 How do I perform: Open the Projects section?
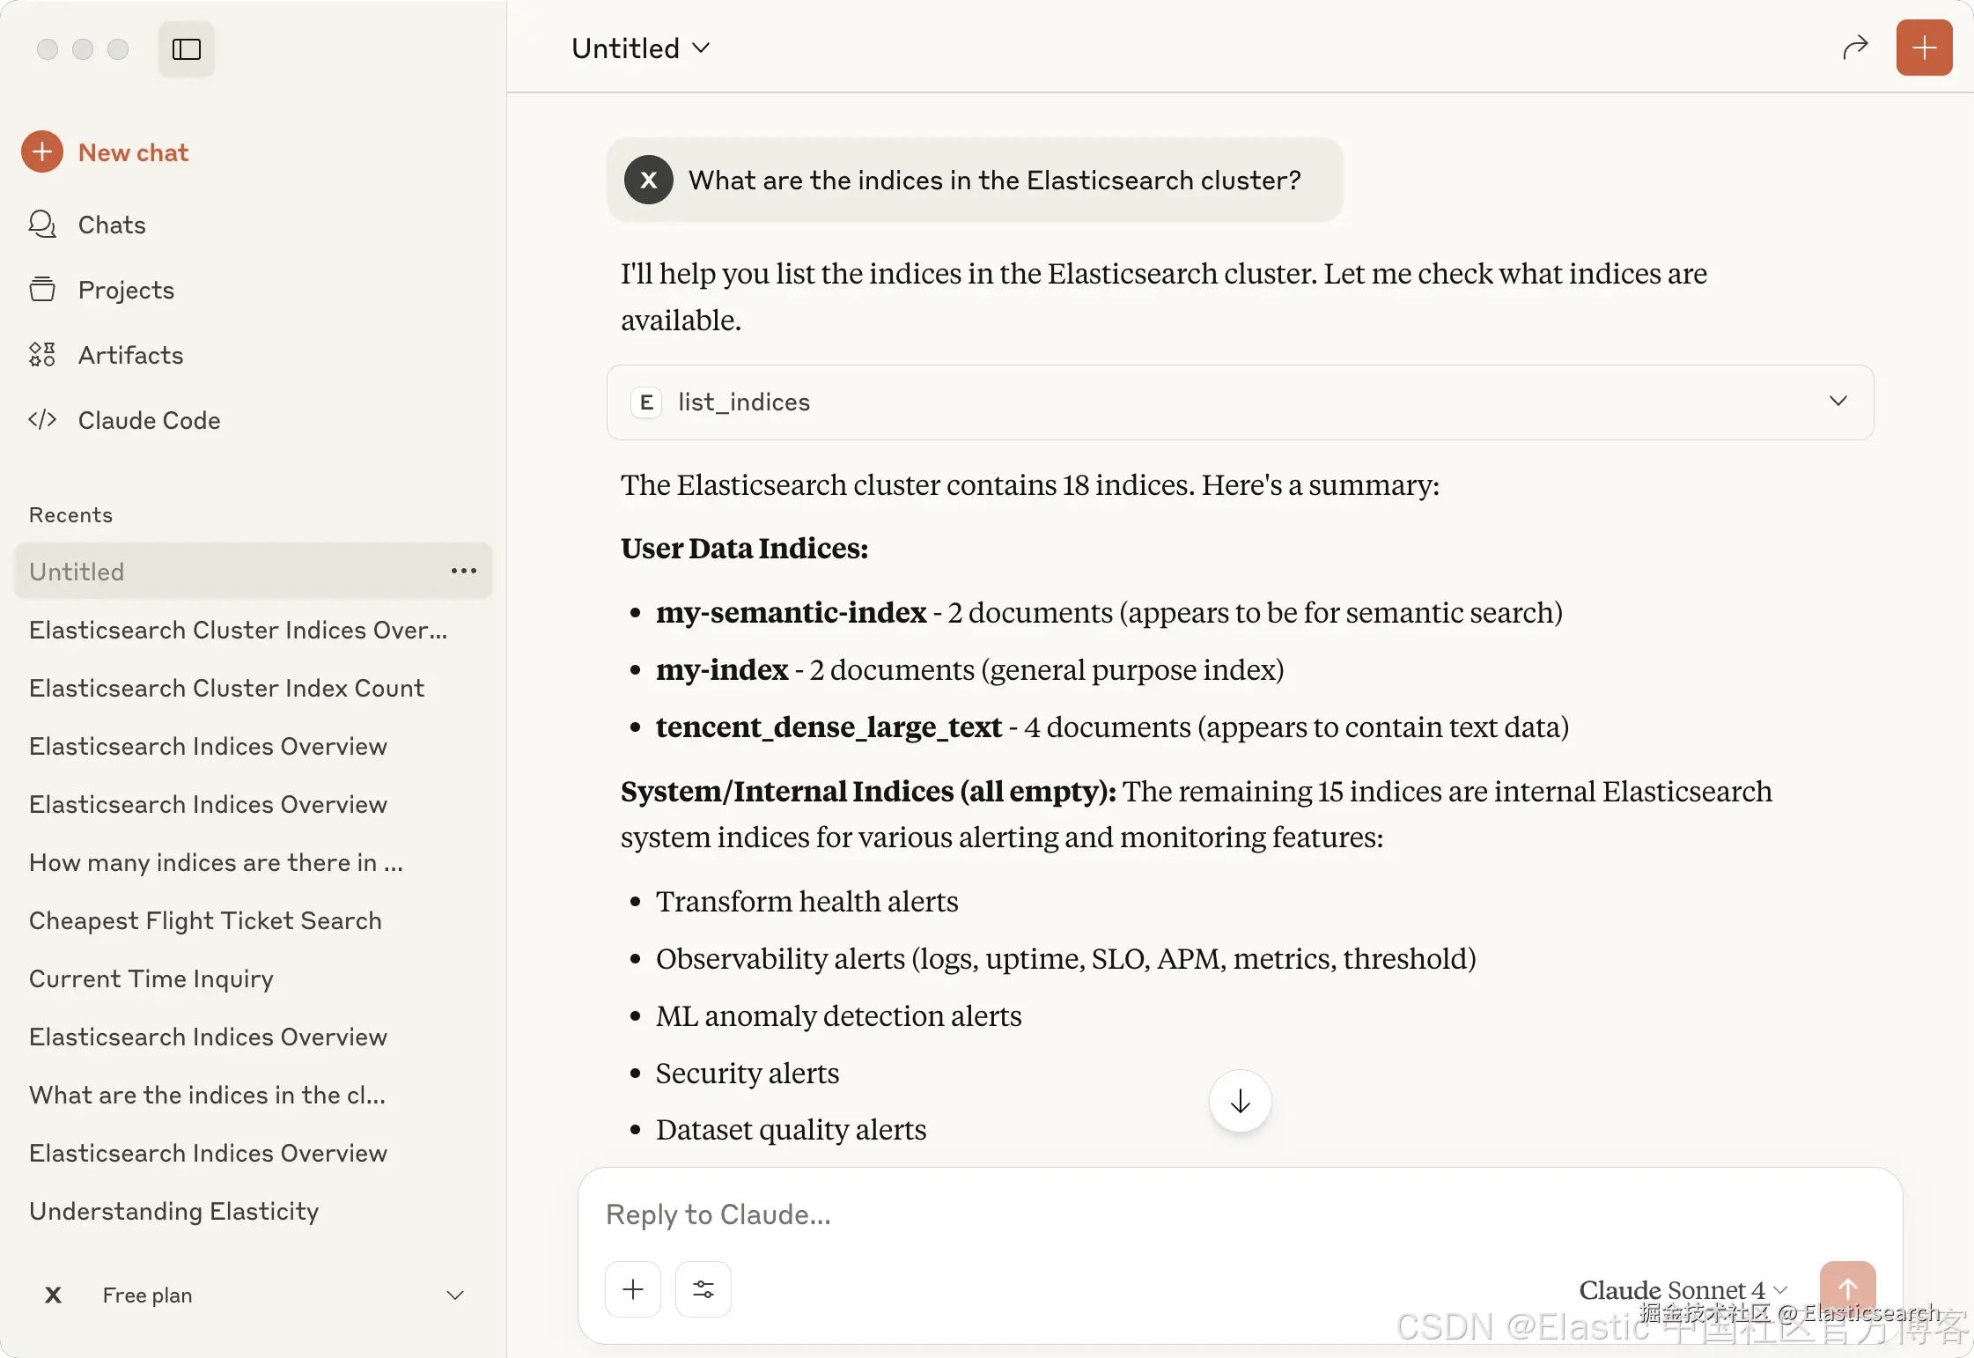126,290
